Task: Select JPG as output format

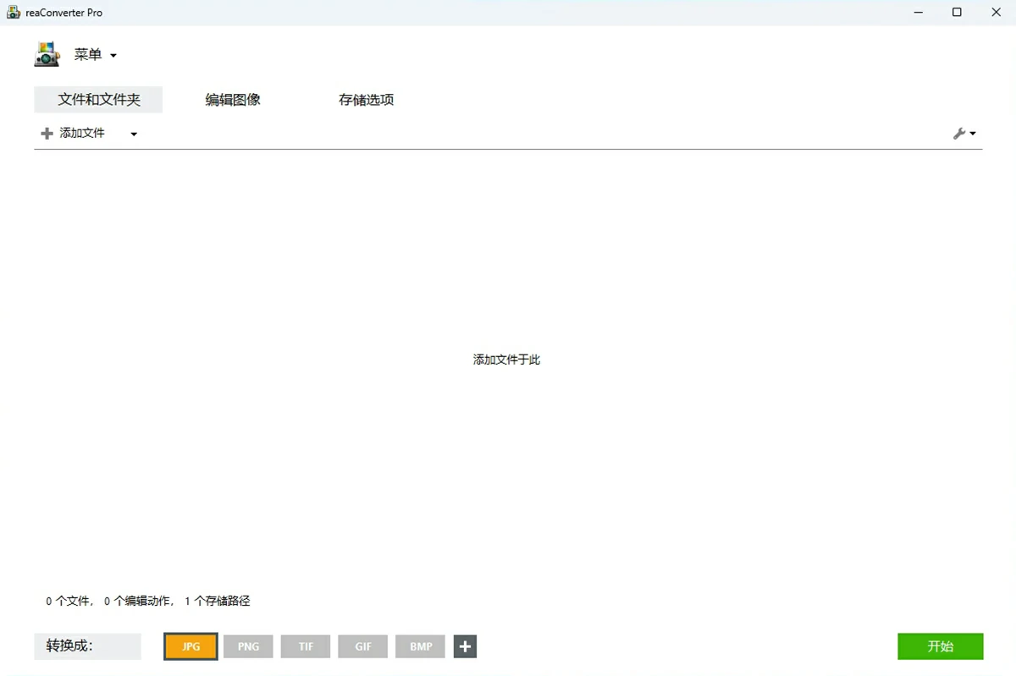Action: pyautogui.click(x=191, y=646)
